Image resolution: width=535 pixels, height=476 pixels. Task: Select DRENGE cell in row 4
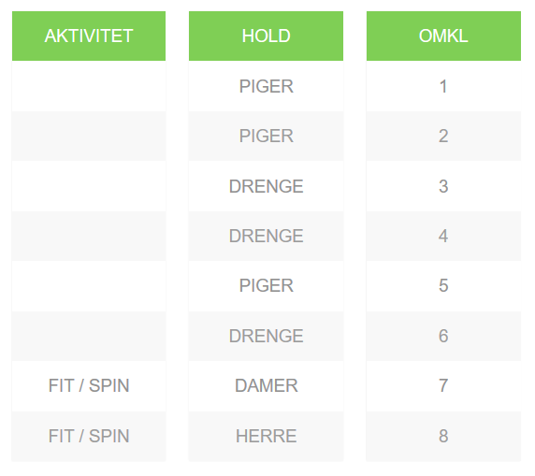pyautogui.click(x=267, y=236)
